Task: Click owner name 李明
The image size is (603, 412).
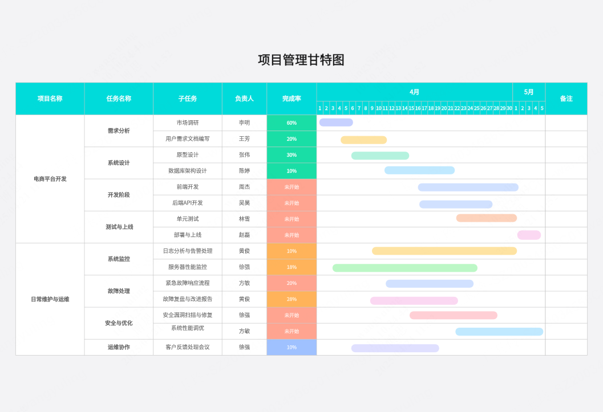Action: point(244,123)
